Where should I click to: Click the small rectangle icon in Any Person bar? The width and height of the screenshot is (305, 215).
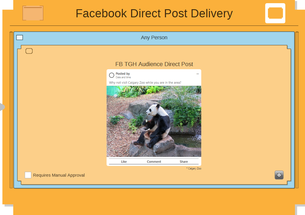click(x=19, y=38)
